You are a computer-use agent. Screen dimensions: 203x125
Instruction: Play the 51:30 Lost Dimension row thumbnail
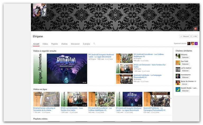click(x=74, y=99)
